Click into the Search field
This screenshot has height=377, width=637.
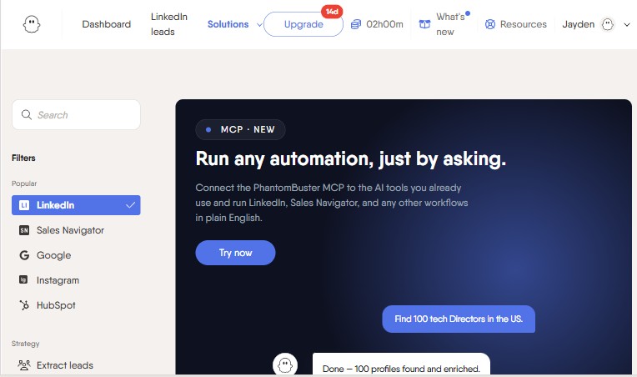click(76, 115)
